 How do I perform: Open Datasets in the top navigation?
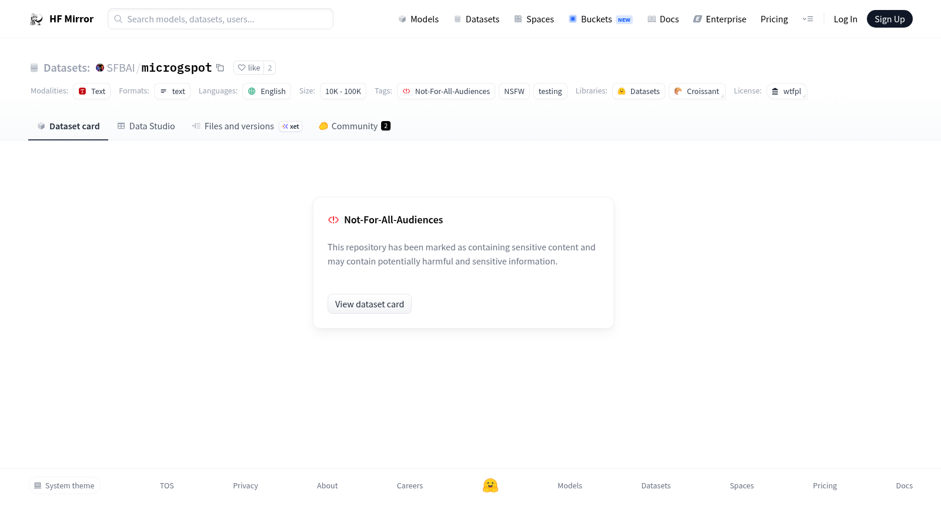pos(476,19)
